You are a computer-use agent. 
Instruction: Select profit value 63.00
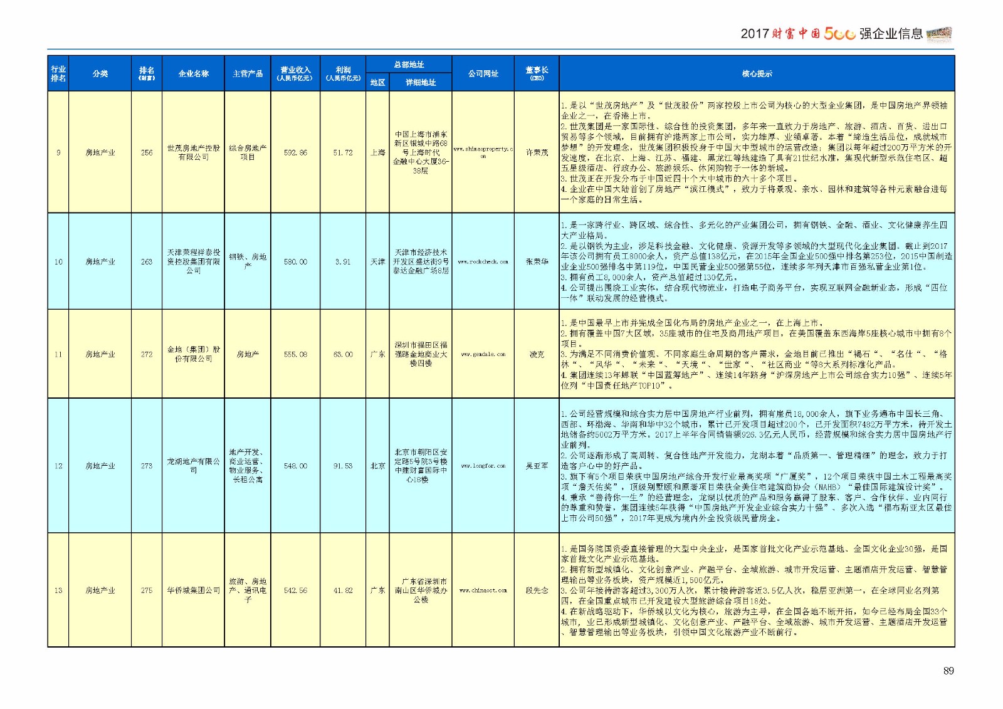coord(343,354)
